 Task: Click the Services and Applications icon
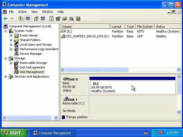(x=11, y=76)
